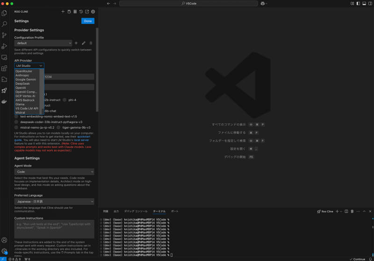Delete the configuration profile trash icon
This screenshot has width=374, height=261.
coord(91,43)
